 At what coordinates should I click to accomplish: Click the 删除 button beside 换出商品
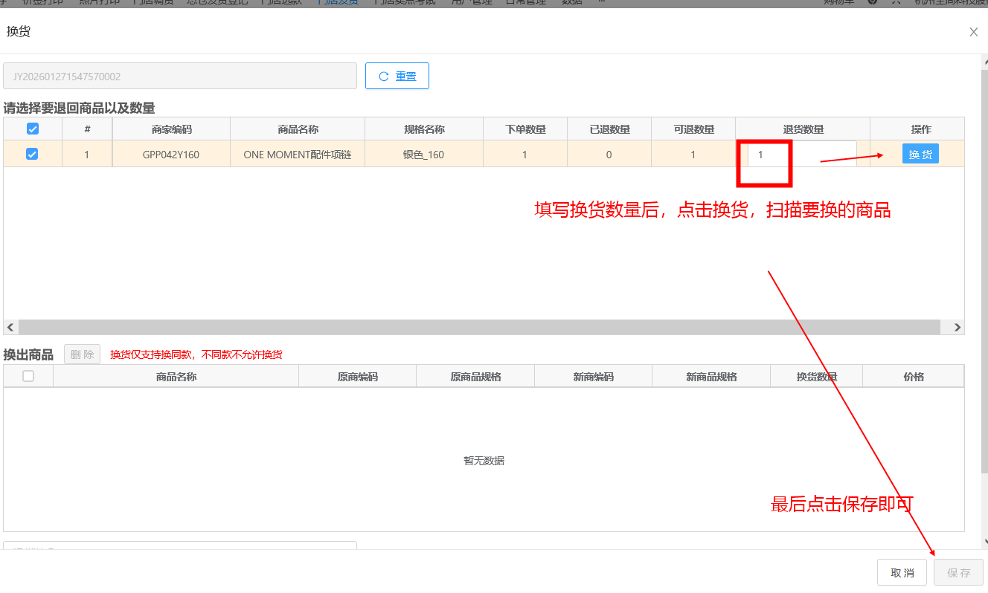(x=82, y=354)
